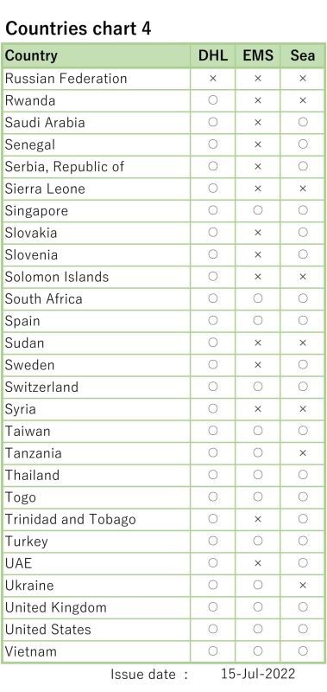This screenshot has width=327, height=692.
Task: Click the Sea cross mark for Tanzania
Action: coord(303,453)
